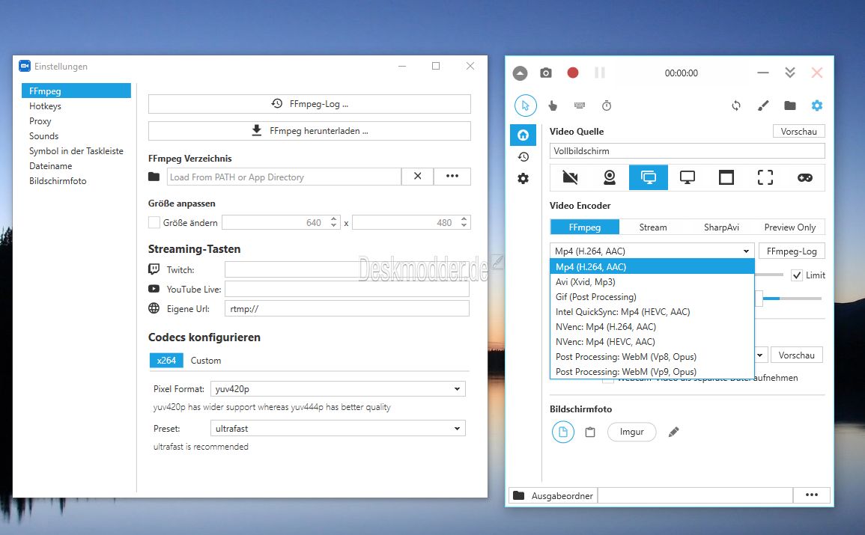Viewport: 865px width, 535px height.
Task: Clear FFmpeg directory with X button
Action: (x=418, y=177)
